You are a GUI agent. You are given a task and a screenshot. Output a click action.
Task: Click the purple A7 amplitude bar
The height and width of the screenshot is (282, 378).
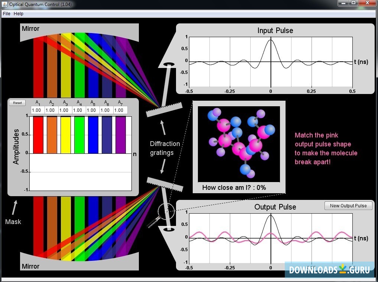click(121, 135)
